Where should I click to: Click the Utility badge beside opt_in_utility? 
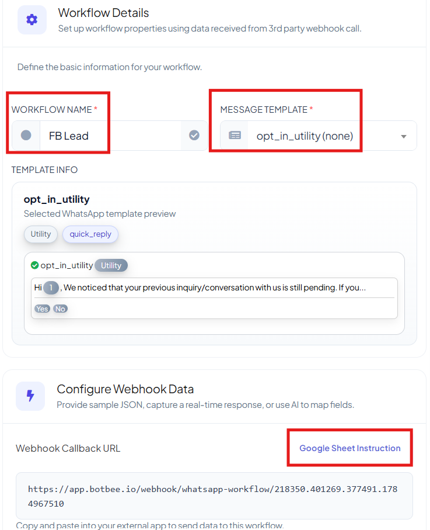pos(111,265)
